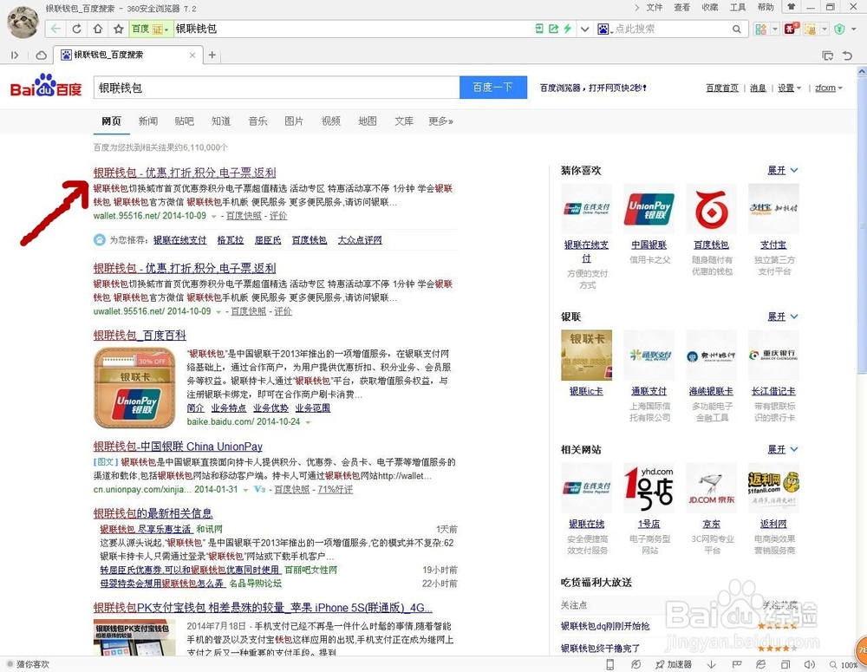
Task: Open first 银联钱包 - 优惠 打折 result with wallet.95516.net
Action: tap(184, 173)
